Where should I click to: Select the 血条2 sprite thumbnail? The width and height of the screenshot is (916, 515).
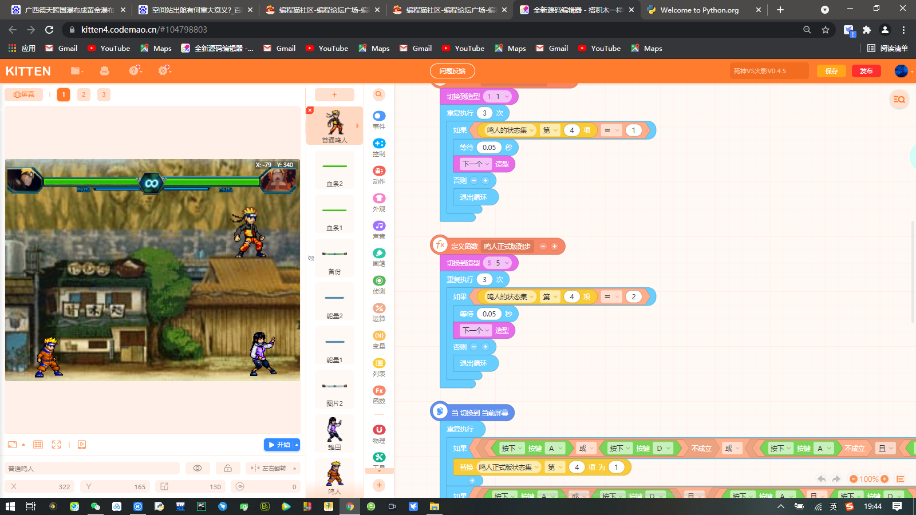coord(334,170)
